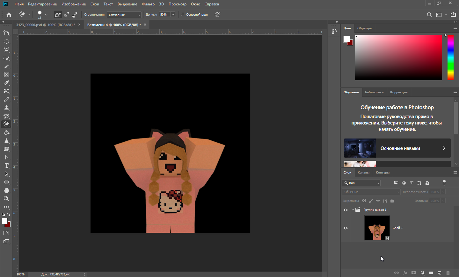Select the Hand tool
Screen dimensions: 459x277
[6, 190]
